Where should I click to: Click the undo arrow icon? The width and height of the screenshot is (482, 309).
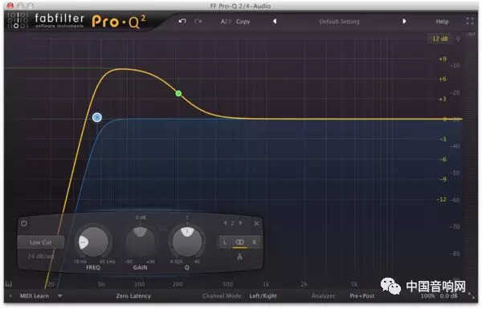click(182, 22)
